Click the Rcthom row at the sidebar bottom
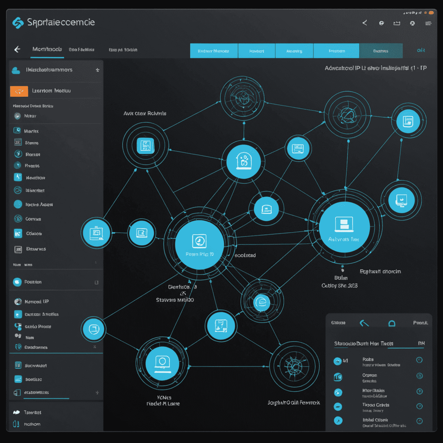The height and width of the screenshot is (443, 443). click(56, 424)
